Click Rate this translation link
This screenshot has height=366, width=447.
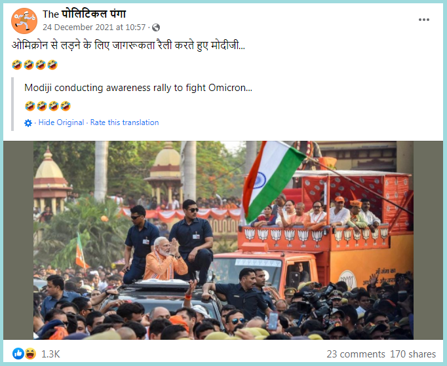[125, 122]
